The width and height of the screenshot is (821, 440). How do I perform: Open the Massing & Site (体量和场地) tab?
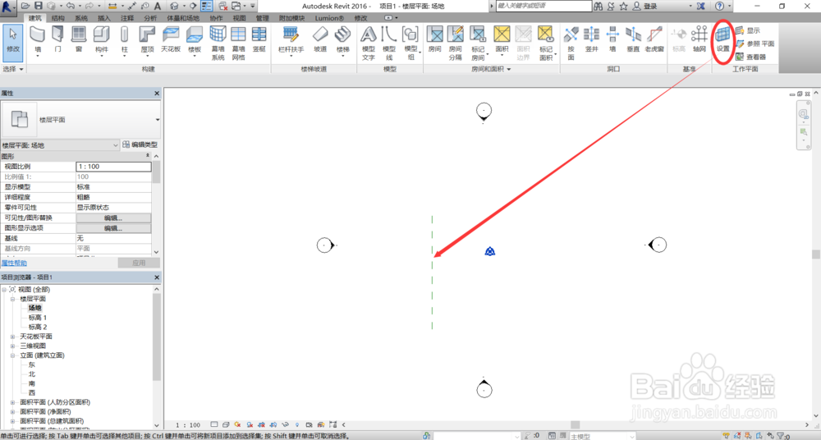point(182,18)
